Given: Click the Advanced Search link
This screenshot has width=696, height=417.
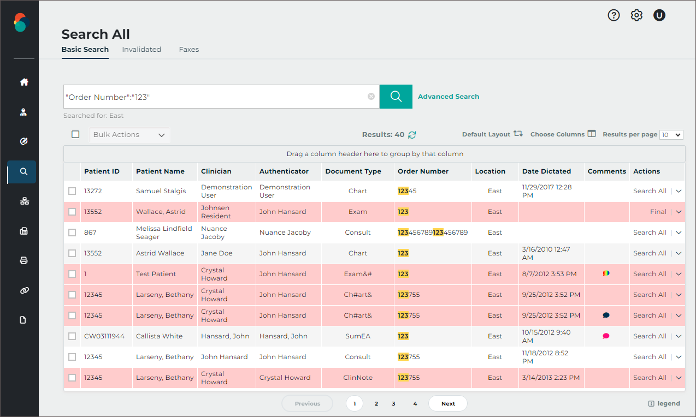Looking at the screenshot, I should (448, 97).
